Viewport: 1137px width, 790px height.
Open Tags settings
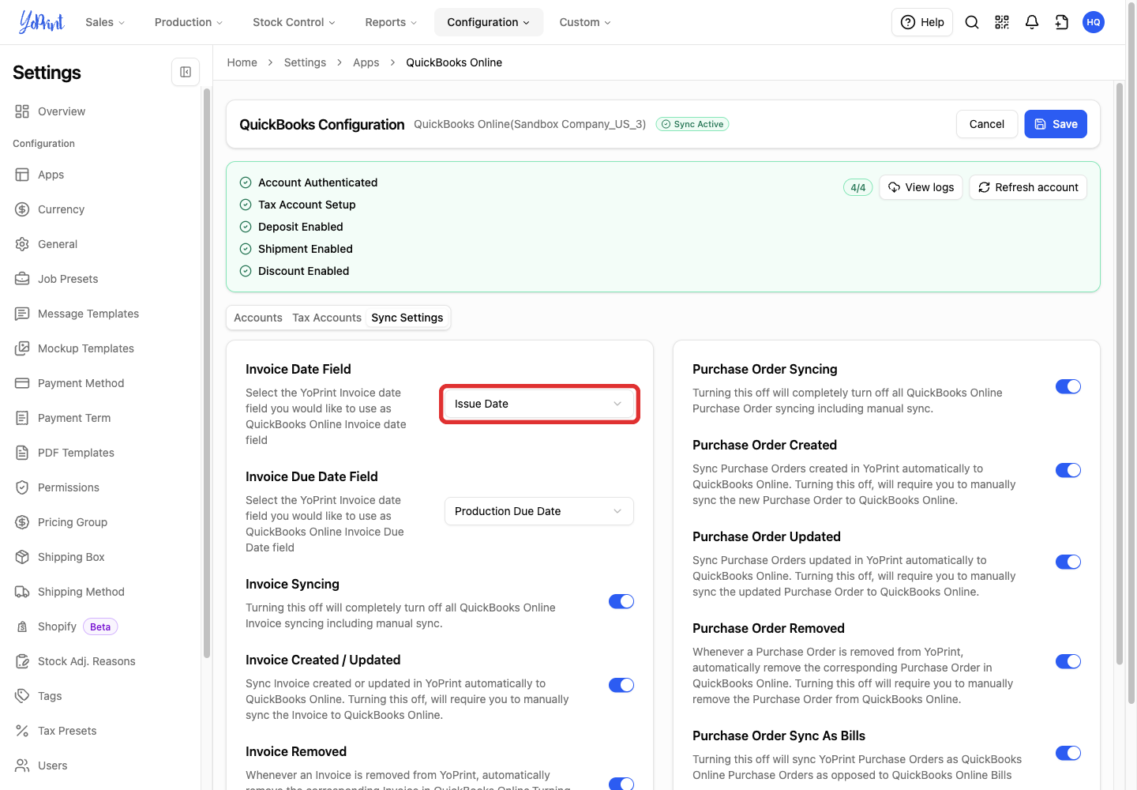[50, 696]
